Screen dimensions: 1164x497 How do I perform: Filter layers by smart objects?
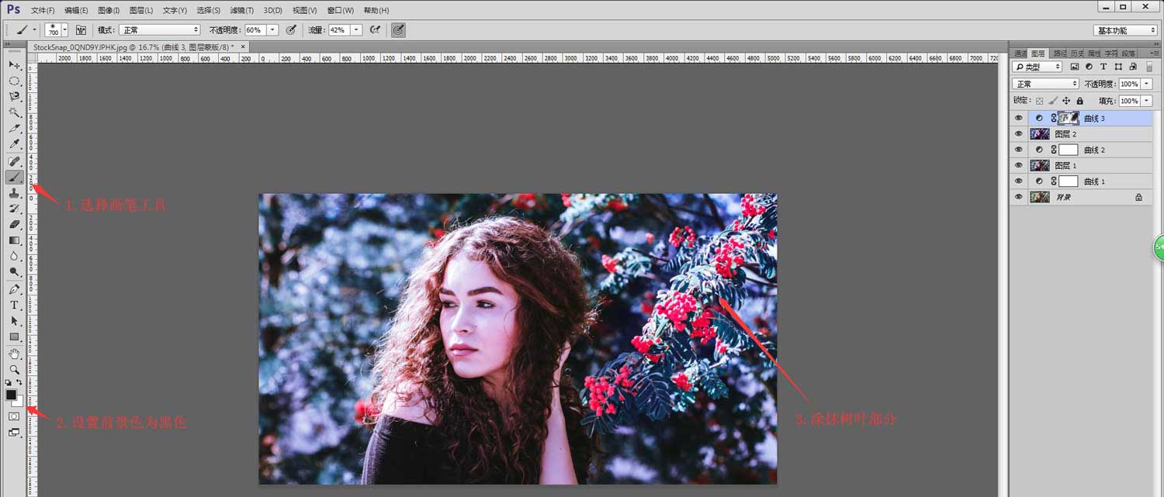point(1131,67)
